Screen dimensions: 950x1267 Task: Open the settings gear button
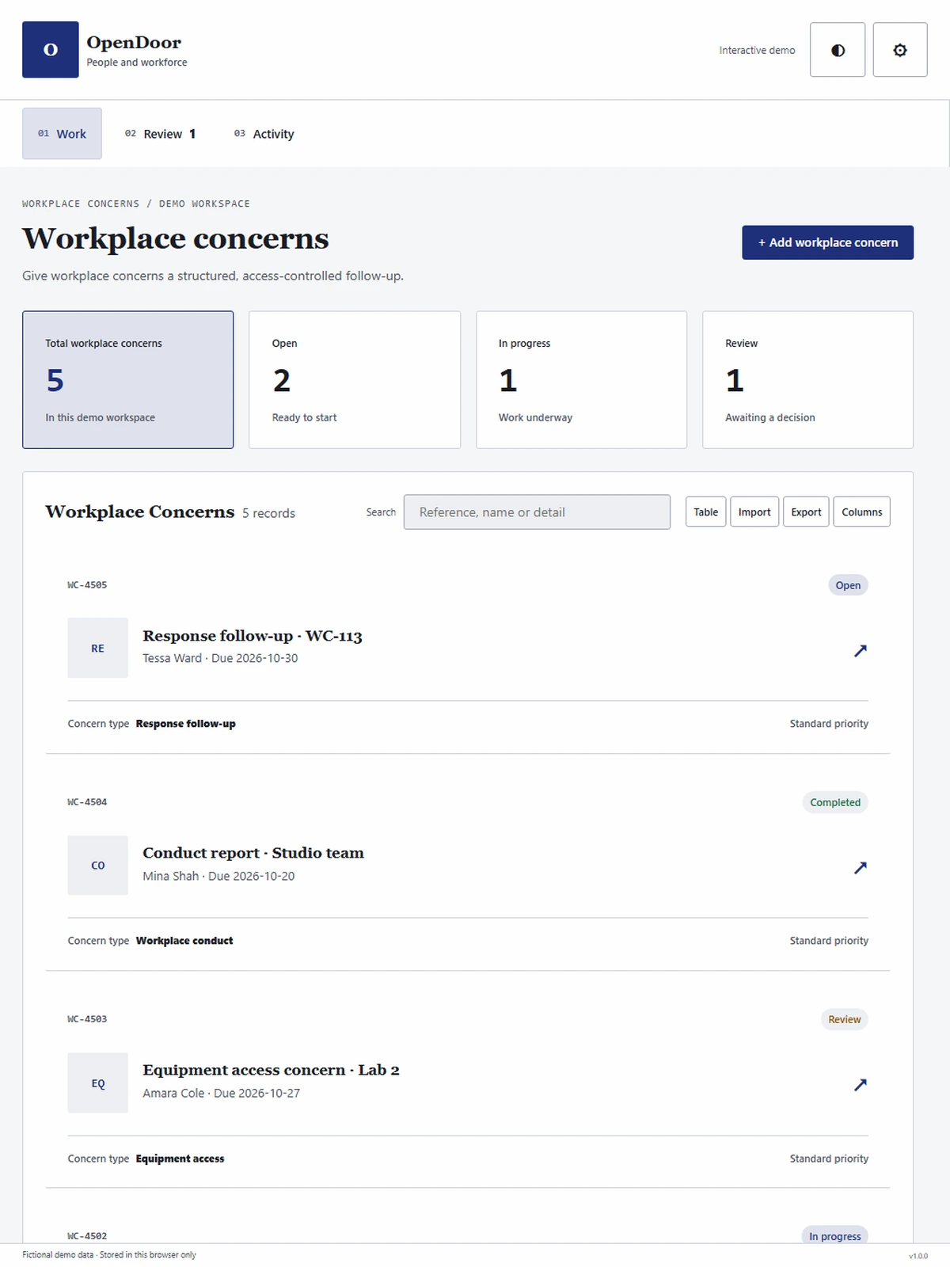point(900,50)
